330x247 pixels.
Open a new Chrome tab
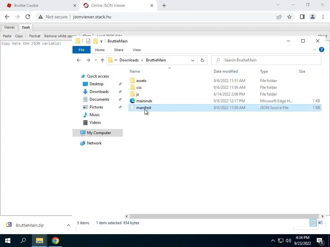click(164, 5)
